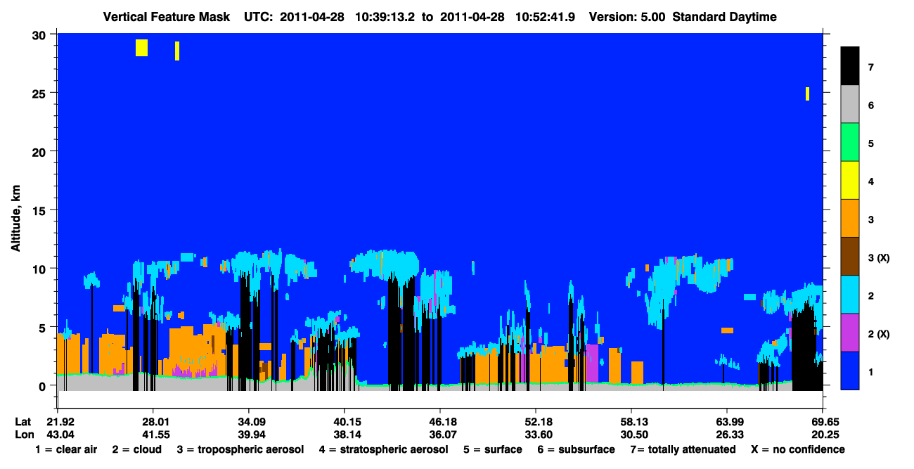Click the brown swatch labeled 3 (X)

point(850,257)
